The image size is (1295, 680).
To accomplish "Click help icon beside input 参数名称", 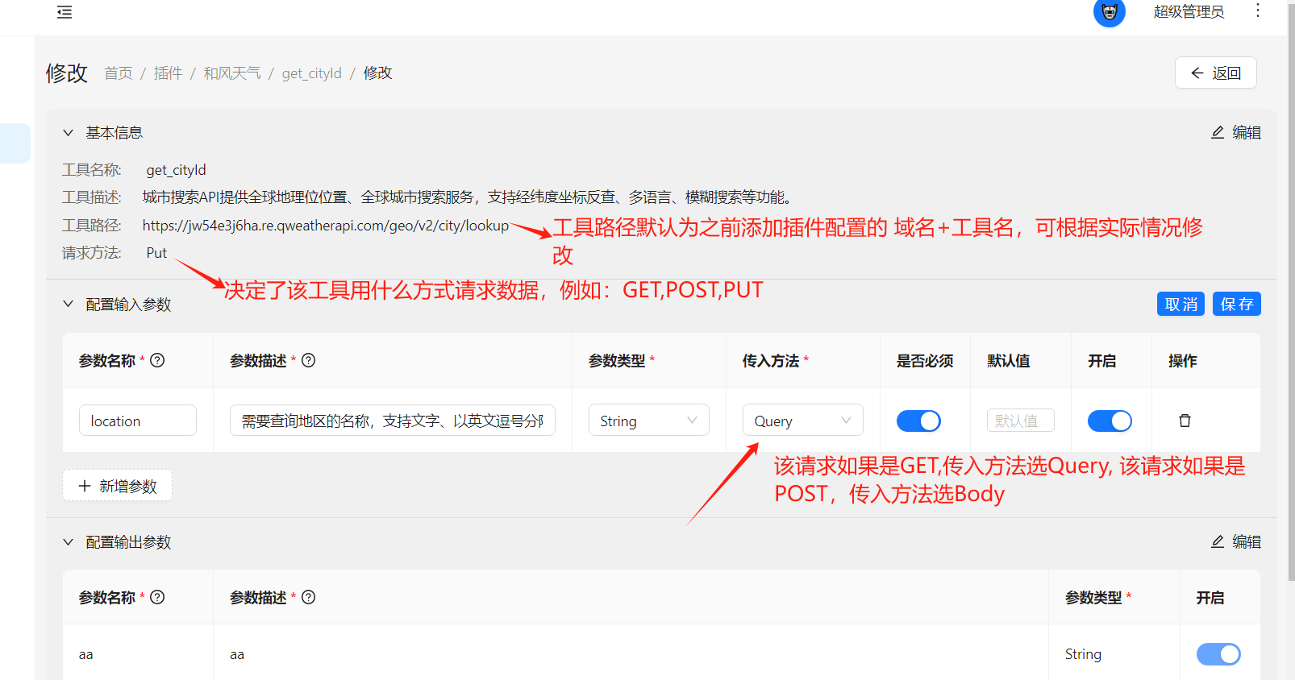I will pyautogui.click(x=158, y=361).
